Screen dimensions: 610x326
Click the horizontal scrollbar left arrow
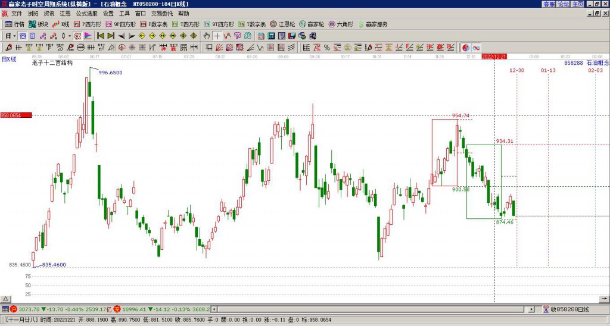coord(214,309)
